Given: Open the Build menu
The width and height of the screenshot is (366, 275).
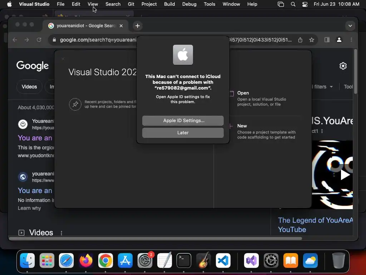Looking at the screenshot, I should coord(169,4).
